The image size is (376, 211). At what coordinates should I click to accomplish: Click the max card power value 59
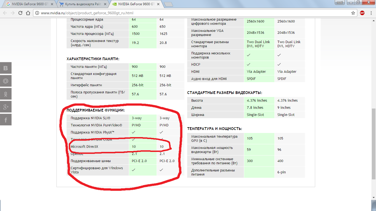pyautogui.click(x=249, y=150)
